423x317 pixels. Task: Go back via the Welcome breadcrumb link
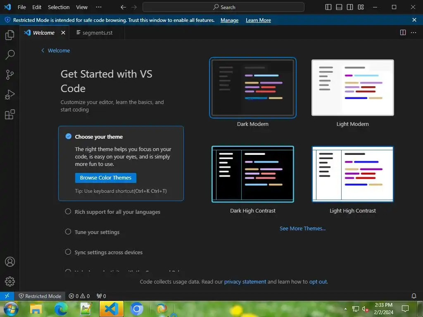(x=56, y=50)
